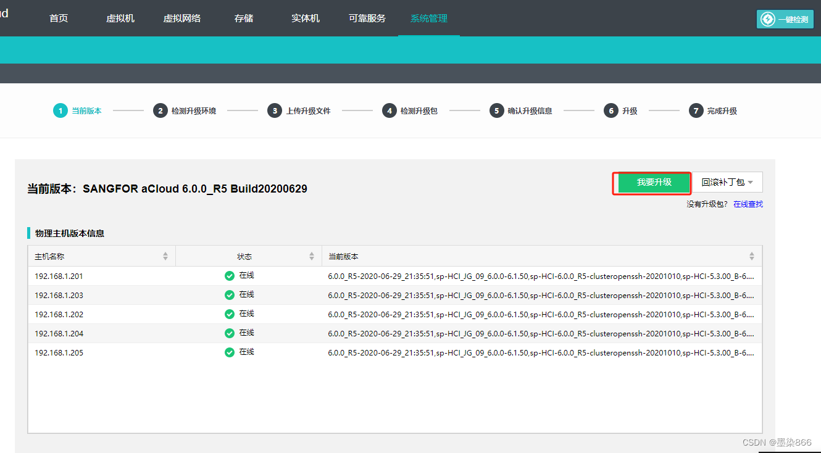
Task: Click step 1 circle 当前版本
Action: click(60, 111)
